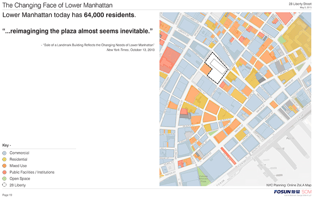Select the Open Space green legend circle
Image resolution: width=315 pixels, height=197 pixels.
point(4,179)
